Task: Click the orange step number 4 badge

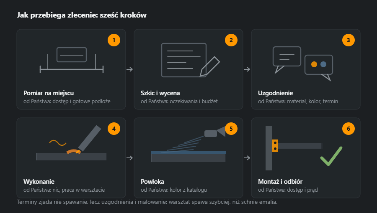Action: 114,129
